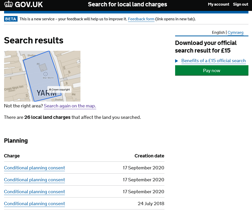Click the disclosure triangle beside Benefits link
This screenshot has height=212, width=252.
coord(176,61)
